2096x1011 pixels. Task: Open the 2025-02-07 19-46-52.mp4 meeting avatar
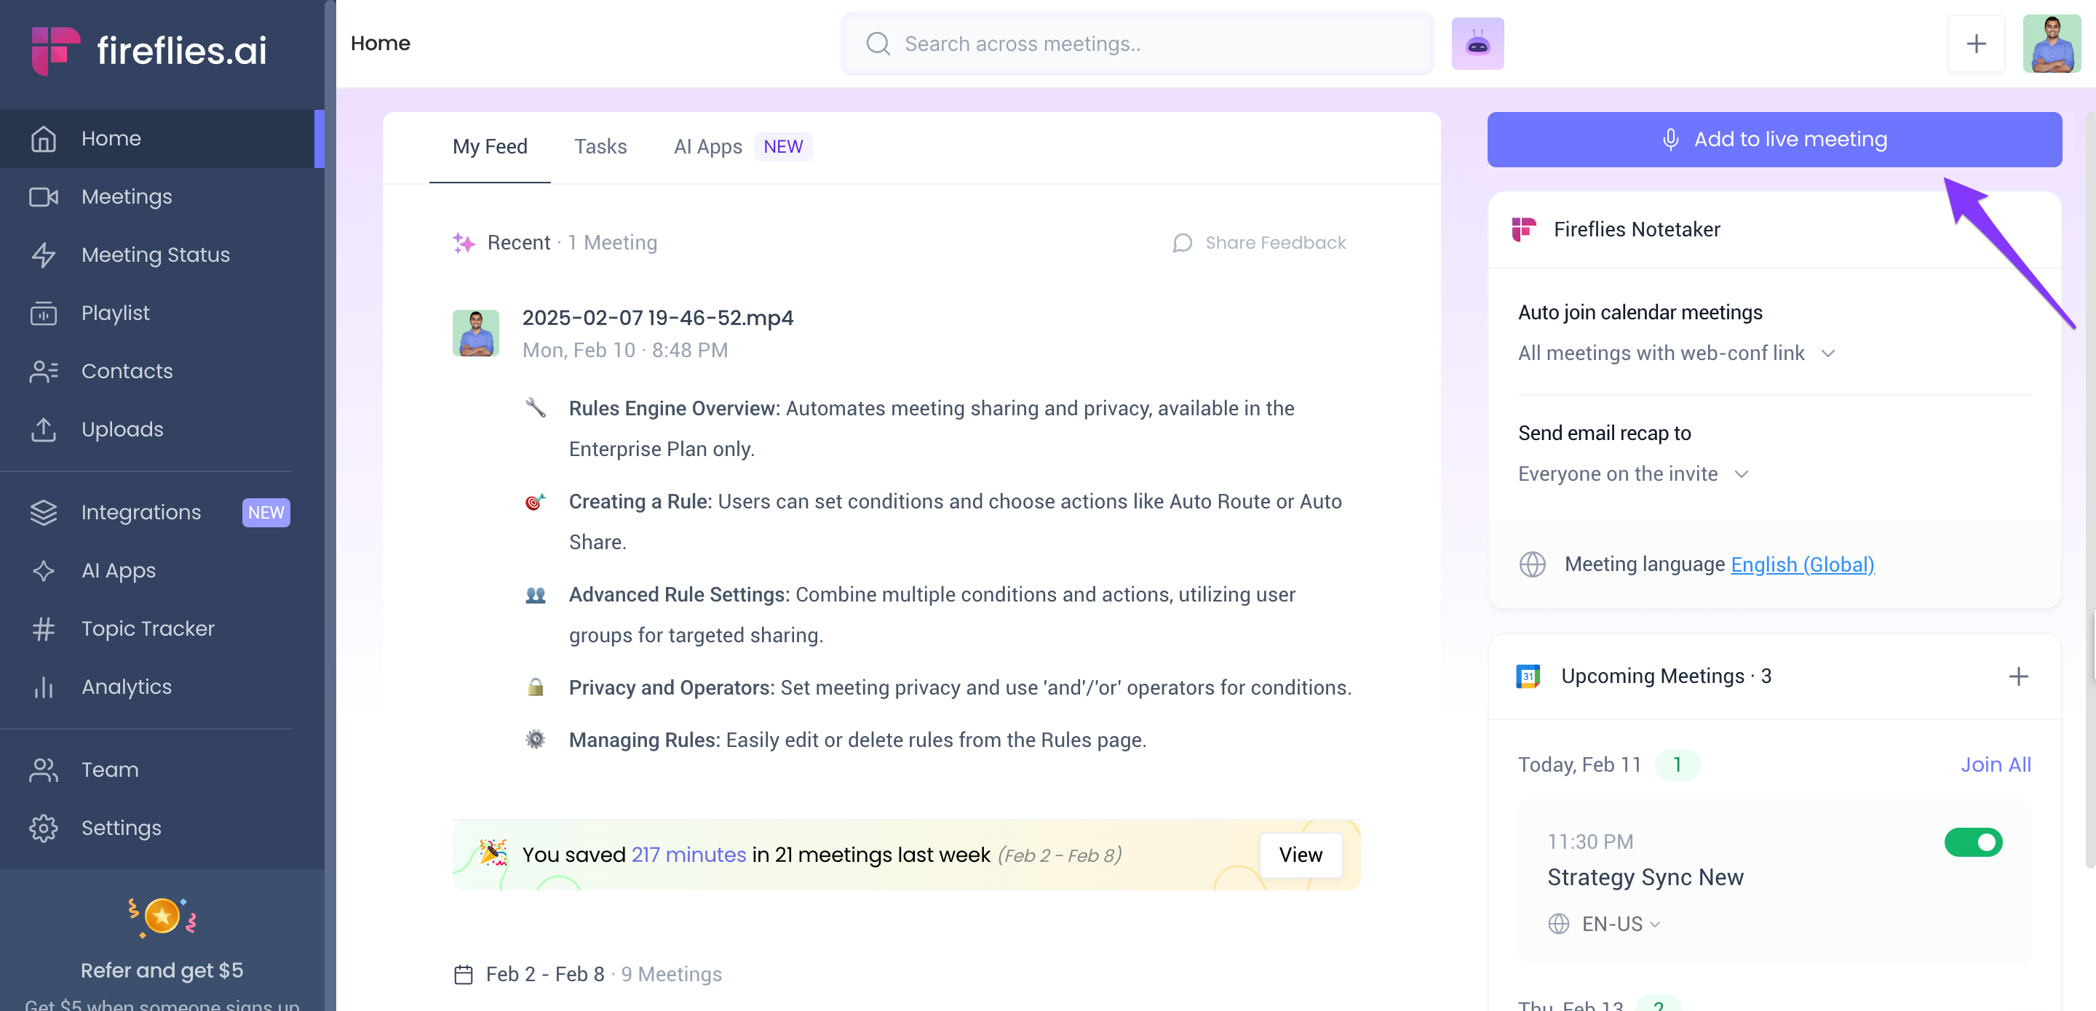(475, 333)
